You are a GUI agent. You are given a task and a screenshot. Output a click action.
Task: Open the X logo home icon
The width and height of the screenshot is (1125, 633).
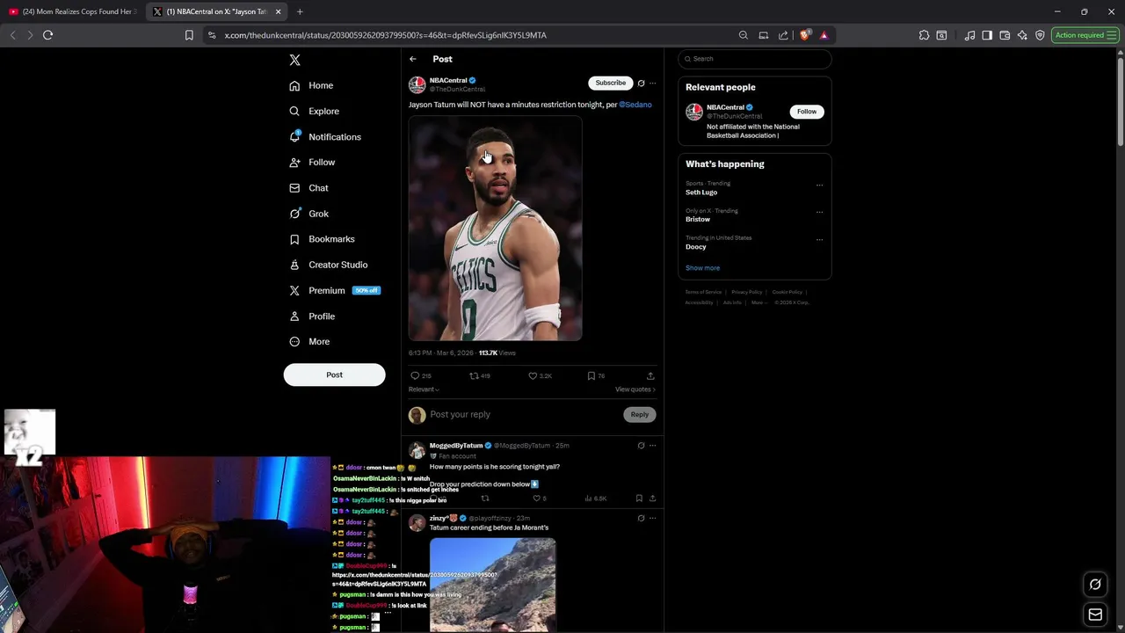[x=295, y=60]
